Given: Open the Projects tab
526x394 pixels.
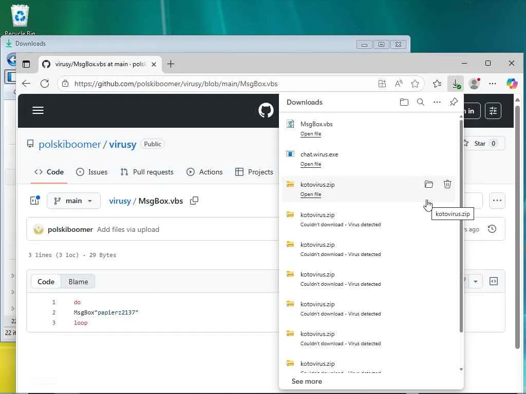Looking at the screenshot, I should pos(254,172).
